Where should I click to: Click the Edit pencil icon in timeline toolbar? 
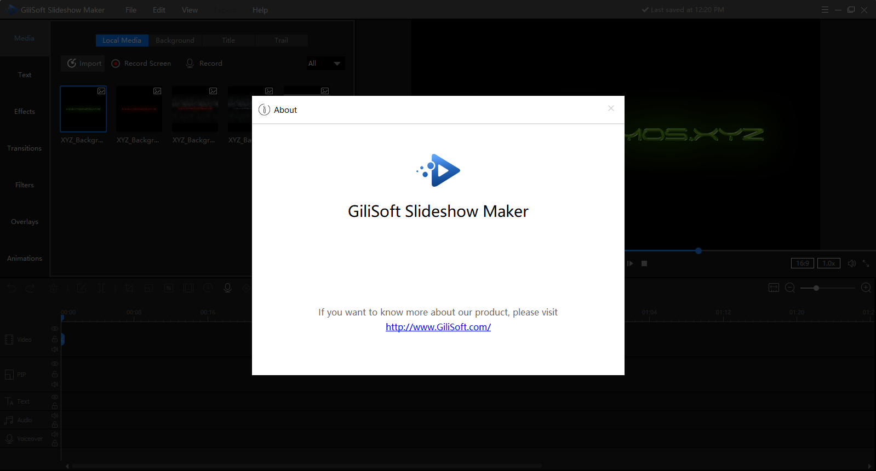click(x=82, y=288)
